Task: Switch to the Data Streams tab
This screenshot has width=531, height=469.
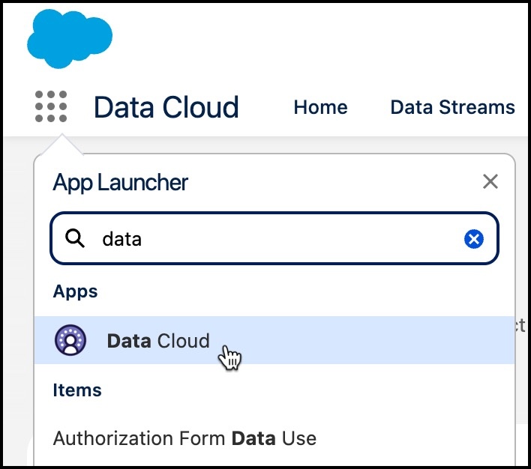Action: [x=452, y=107]
